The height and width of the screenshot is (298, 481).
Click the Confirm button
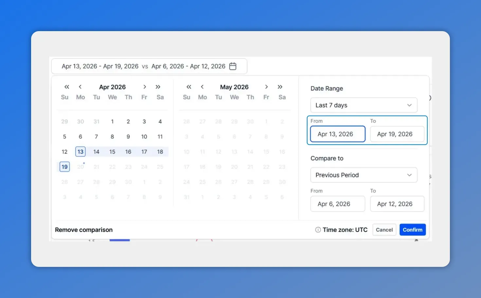[413, 230]
